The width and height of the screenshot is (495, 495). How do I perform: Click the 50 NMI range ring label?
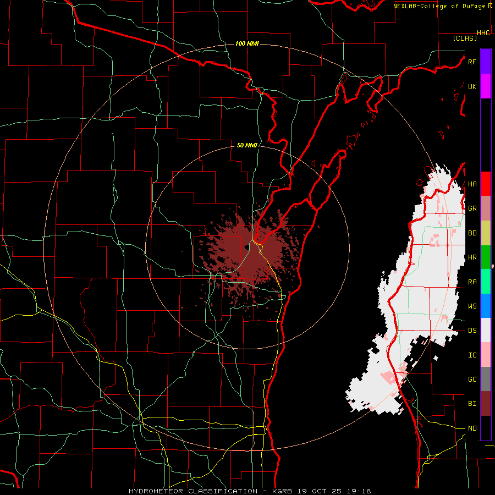(x=247, y=145)
